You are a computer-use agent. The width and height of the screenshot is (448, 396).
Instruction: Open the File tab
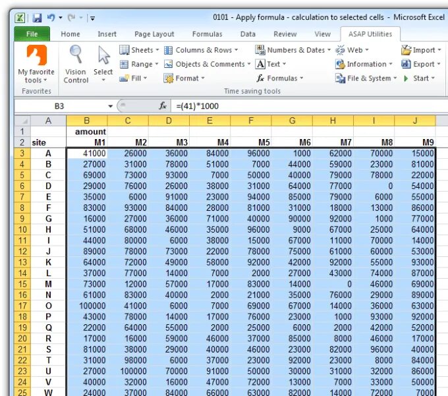coord(32,34)
